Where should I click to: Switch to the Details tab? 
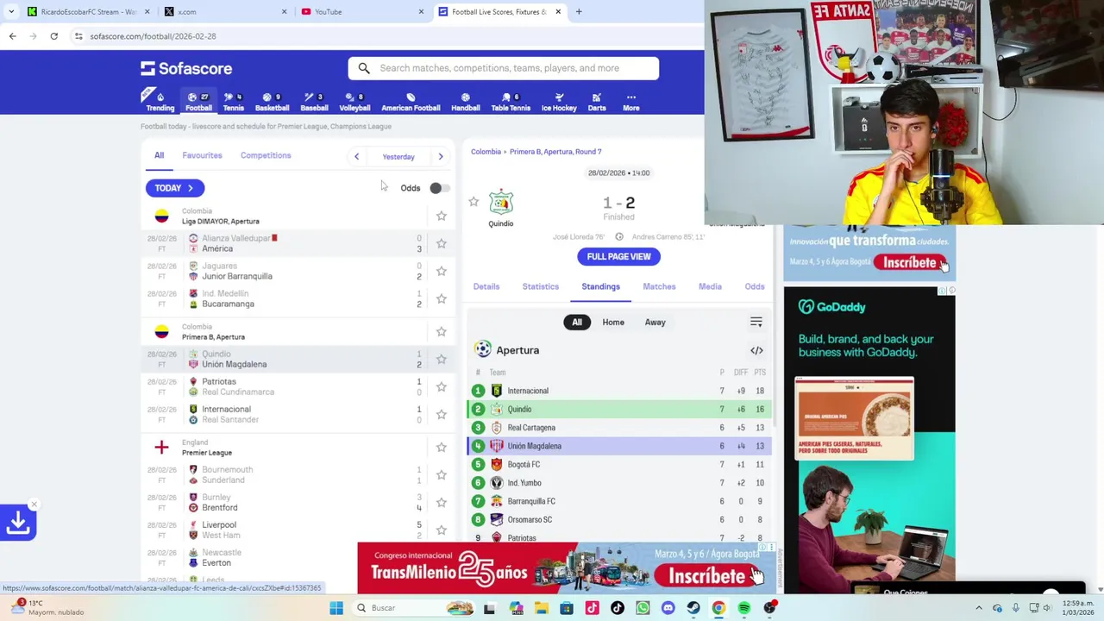coord(486,286)
